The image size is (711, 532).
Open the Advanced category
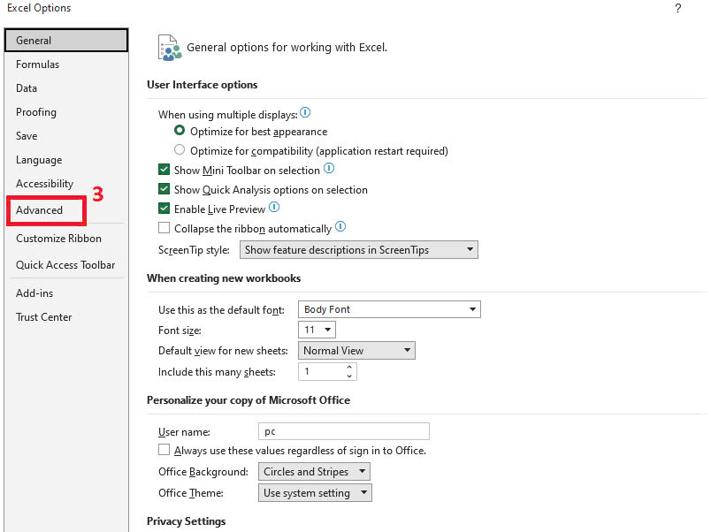click(46, 210)
